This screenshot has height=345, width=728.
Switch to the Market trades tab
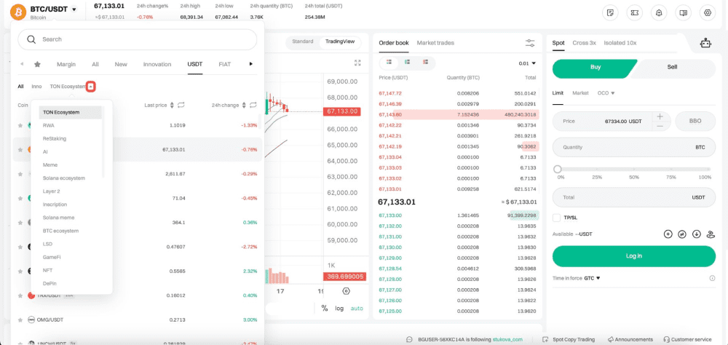[x=435, y=43]
